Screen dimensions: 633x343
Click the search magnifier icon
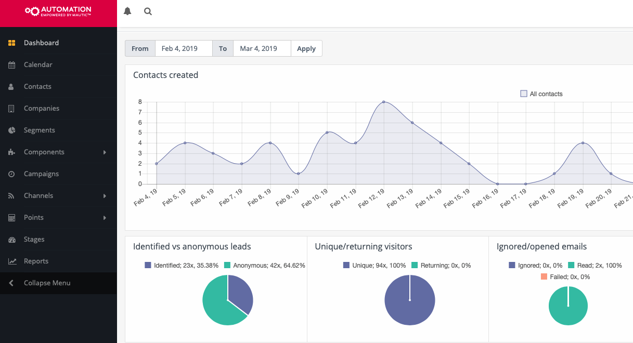click(148, 11)
